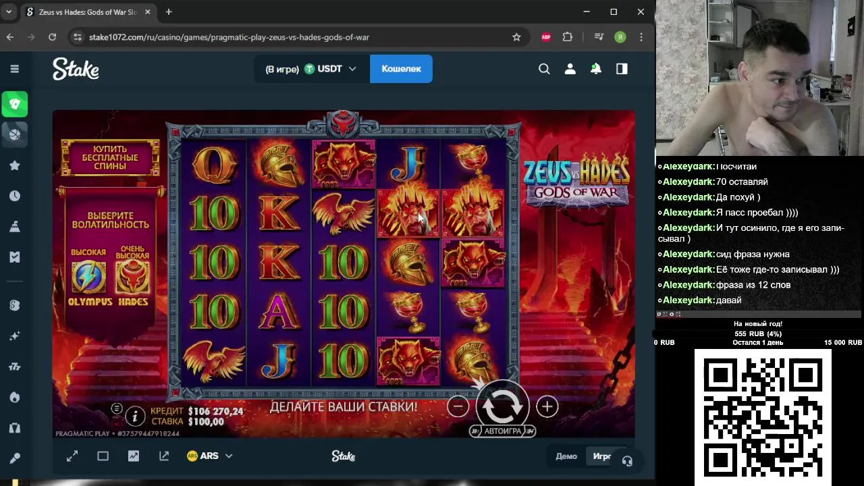
Task: Enter fullscreen with the expand arrows icon
Action: coord(72,456)
